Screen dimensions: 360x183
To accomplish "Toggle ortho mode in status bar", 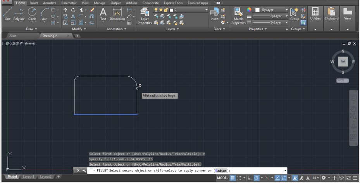I will pos(250,178).
